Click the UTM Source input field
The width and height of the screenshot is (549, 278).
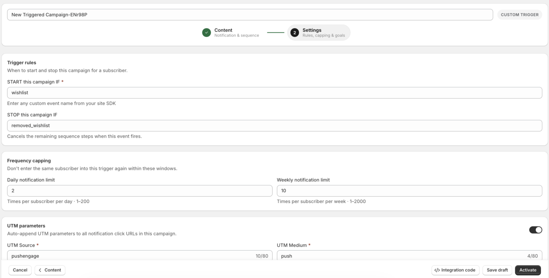click(140, 256)
